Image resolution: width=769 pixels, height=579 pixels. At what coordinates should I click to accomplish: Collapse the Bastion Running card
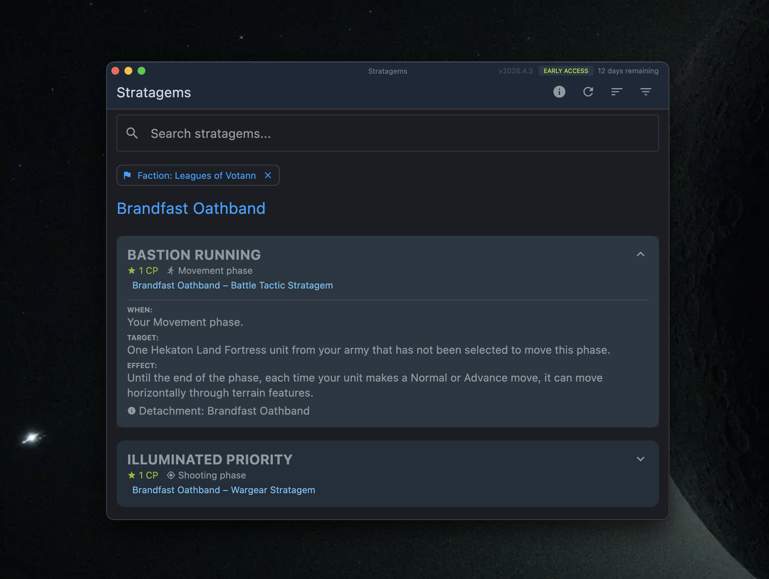coord(640,254)
